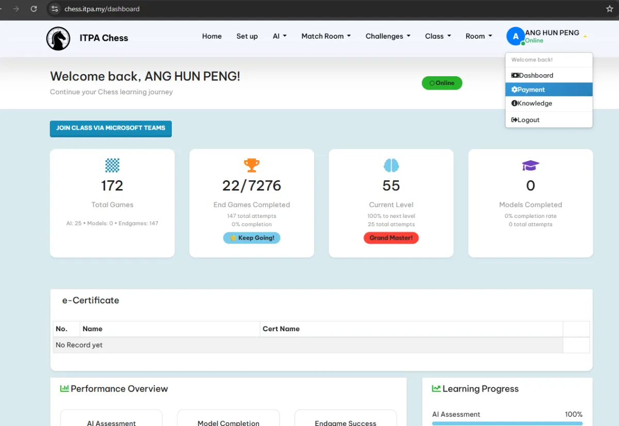Click the browser address bar URL

102,9
